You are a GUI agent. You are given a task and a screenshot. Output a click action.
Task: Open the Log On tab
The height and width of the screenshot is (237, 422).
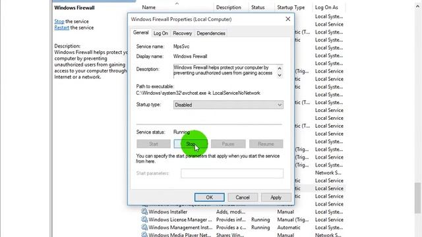click(161, 34)
